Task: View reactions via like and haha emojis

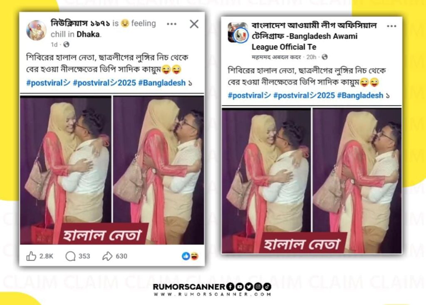Action: pyautogui.click(x=190, y=256)
